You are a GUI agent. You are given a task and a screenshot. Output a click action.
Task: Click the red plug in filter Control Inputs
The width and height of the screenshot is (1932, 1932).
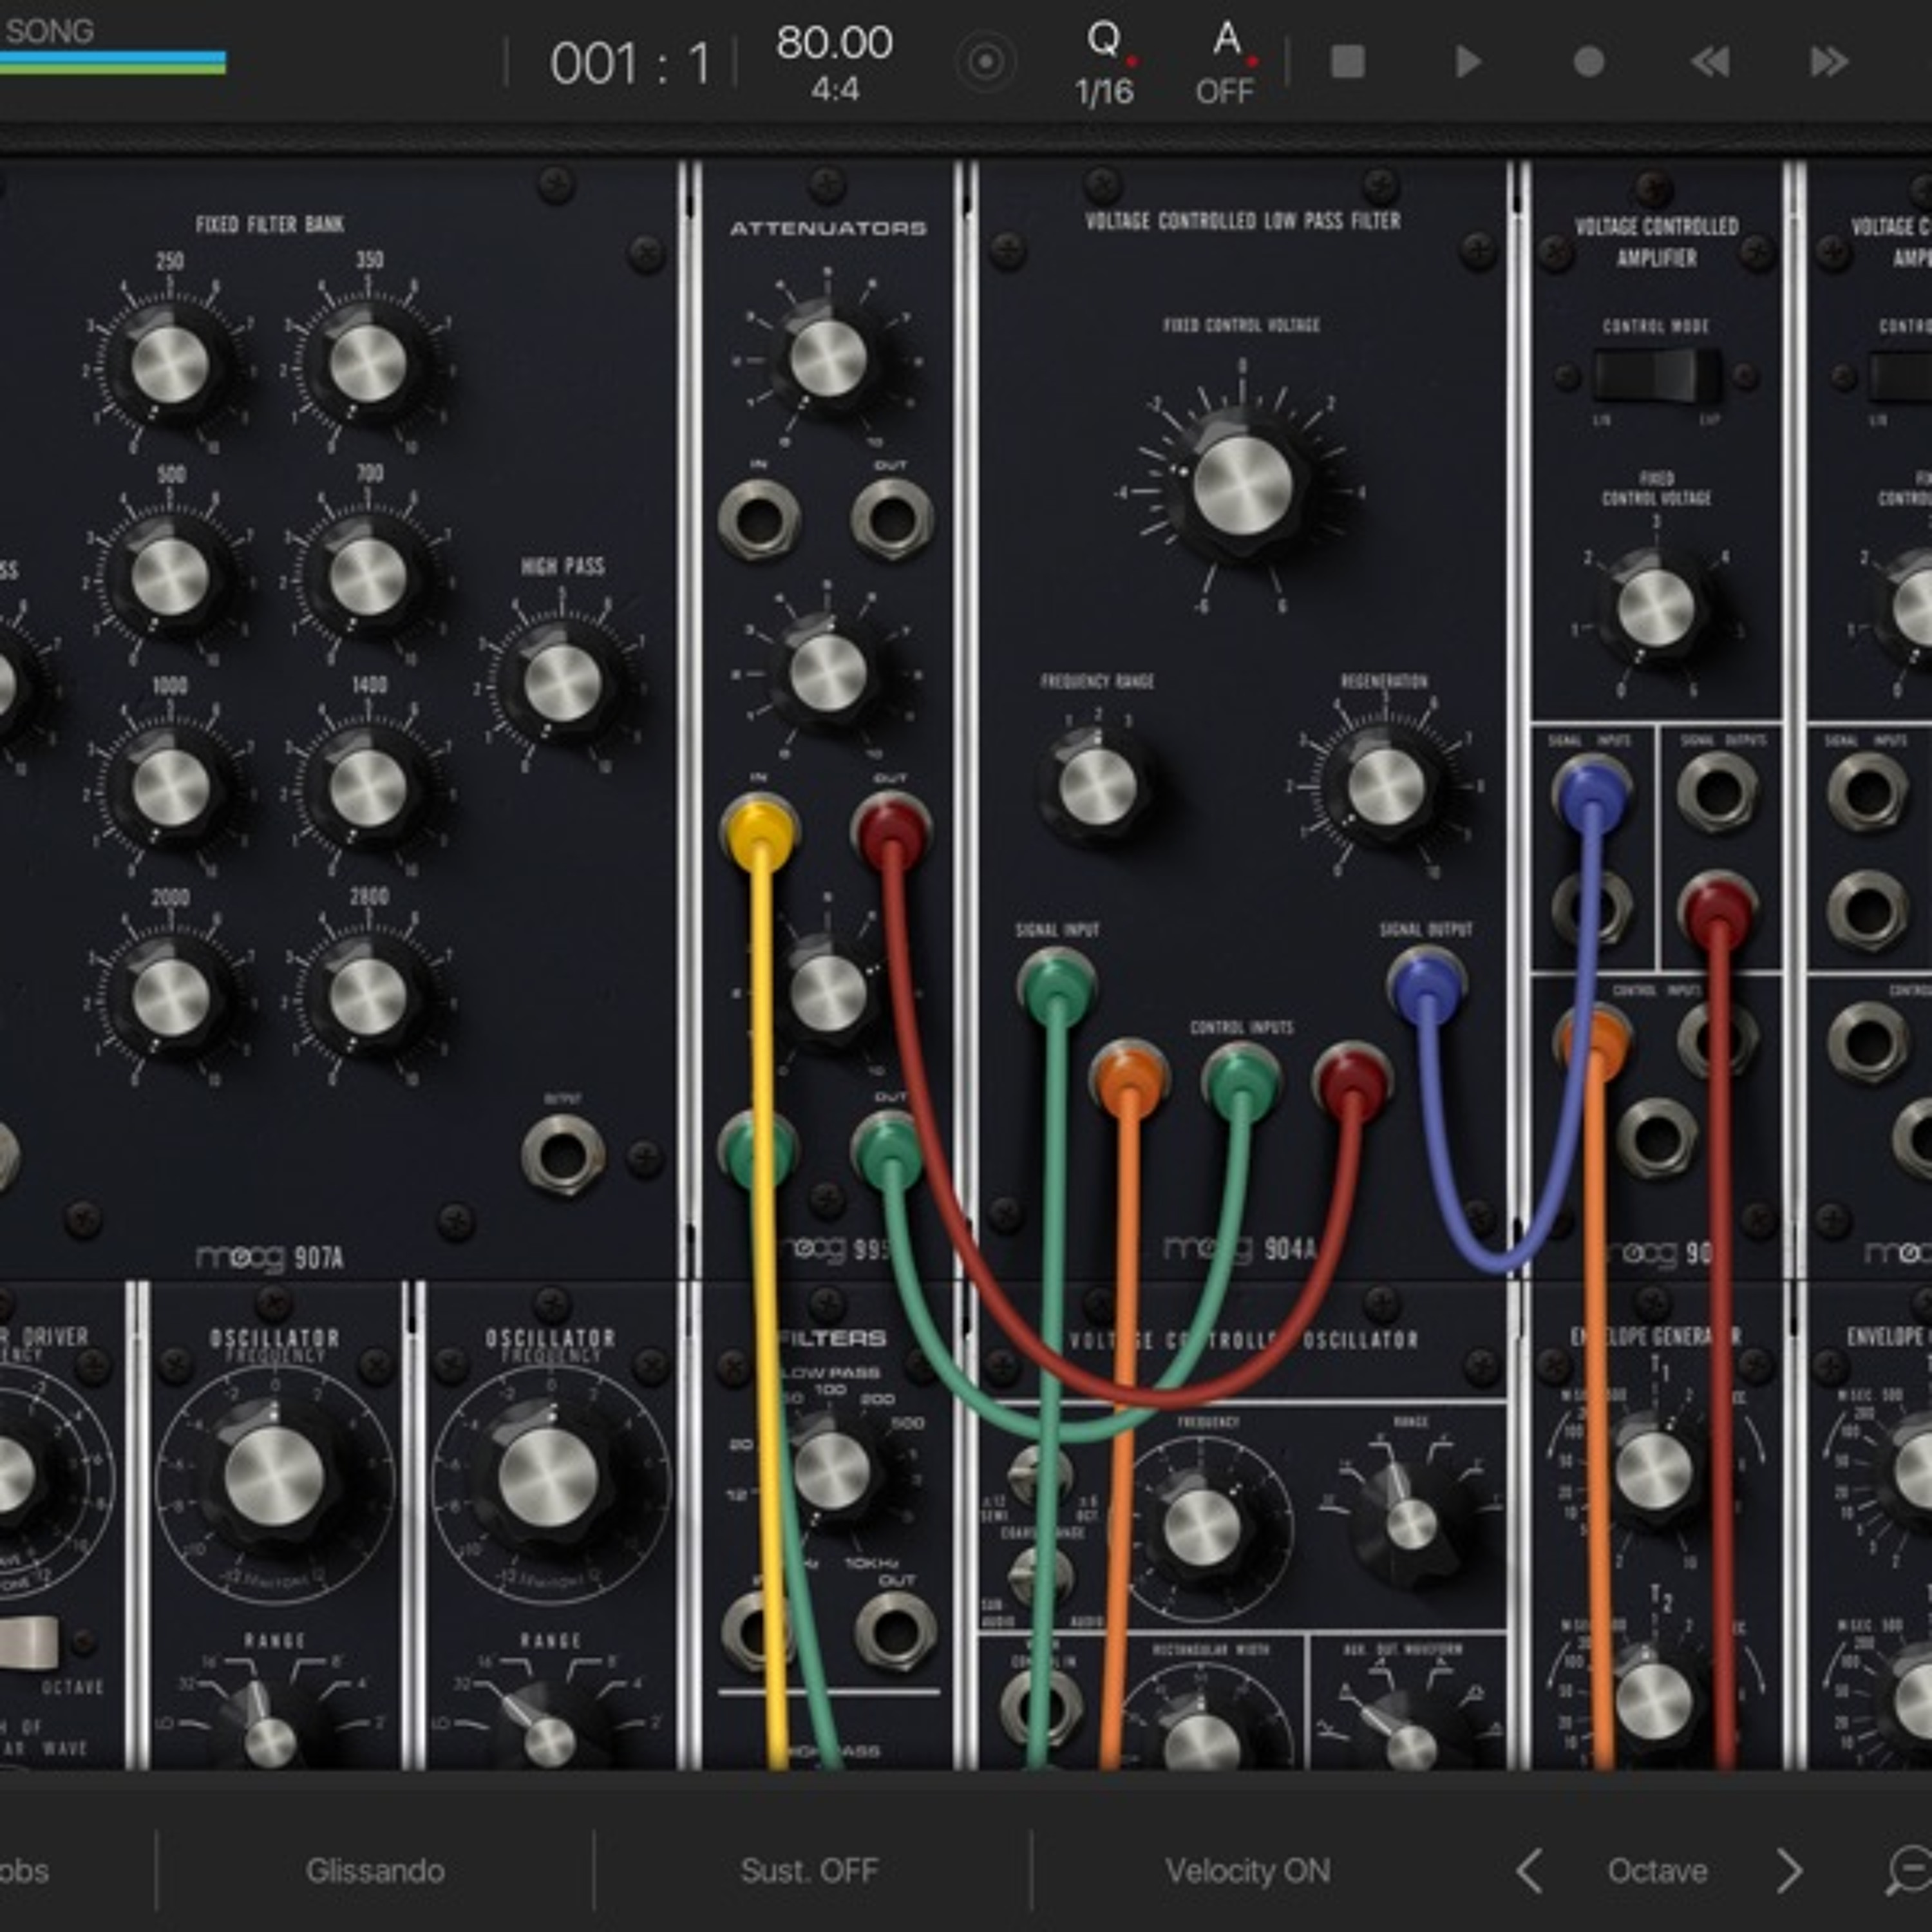1352,1080
